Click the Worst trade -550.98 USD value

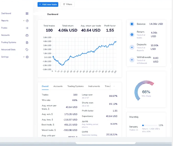(x=70, y=130)
